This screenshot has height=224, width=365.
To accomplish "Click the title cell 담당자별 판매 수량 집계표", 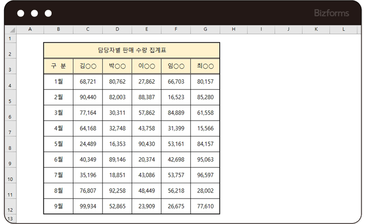I will click(x=132, y=50).
